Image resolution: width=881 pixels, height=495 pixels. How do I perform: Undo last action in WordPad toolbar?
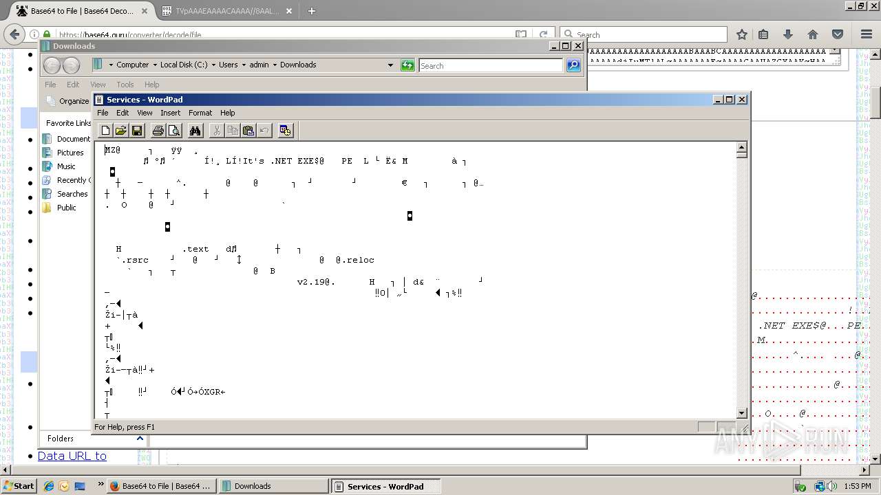click(264, 130)
